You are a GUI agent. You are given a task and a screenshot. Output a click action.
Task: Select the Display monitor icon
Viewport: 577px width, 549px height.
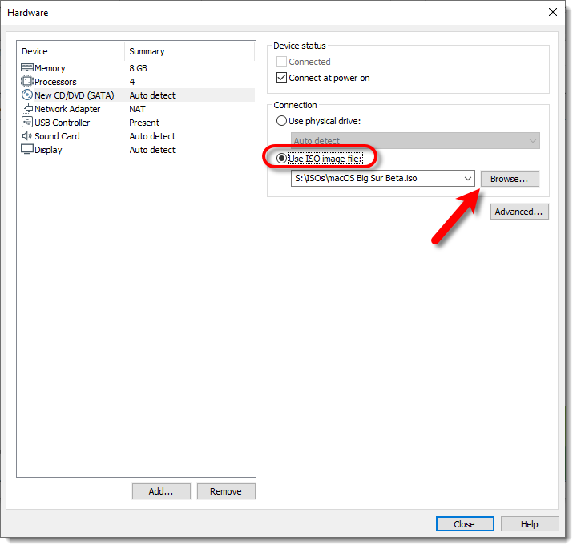coord(26,150)
